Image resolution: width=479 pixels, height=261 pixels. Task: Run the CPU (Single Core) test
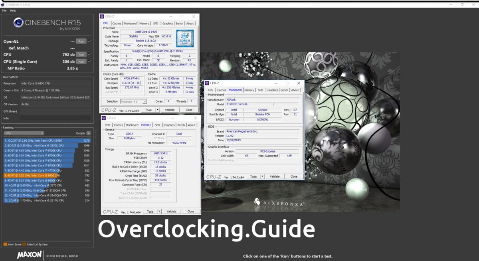tap(81, 61)
